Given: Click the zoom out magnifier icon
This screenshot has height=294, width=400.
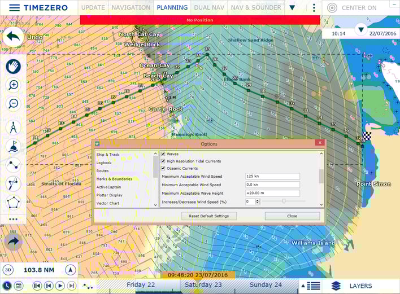Looking at the screenshot, I should click(x=13, y=104).
